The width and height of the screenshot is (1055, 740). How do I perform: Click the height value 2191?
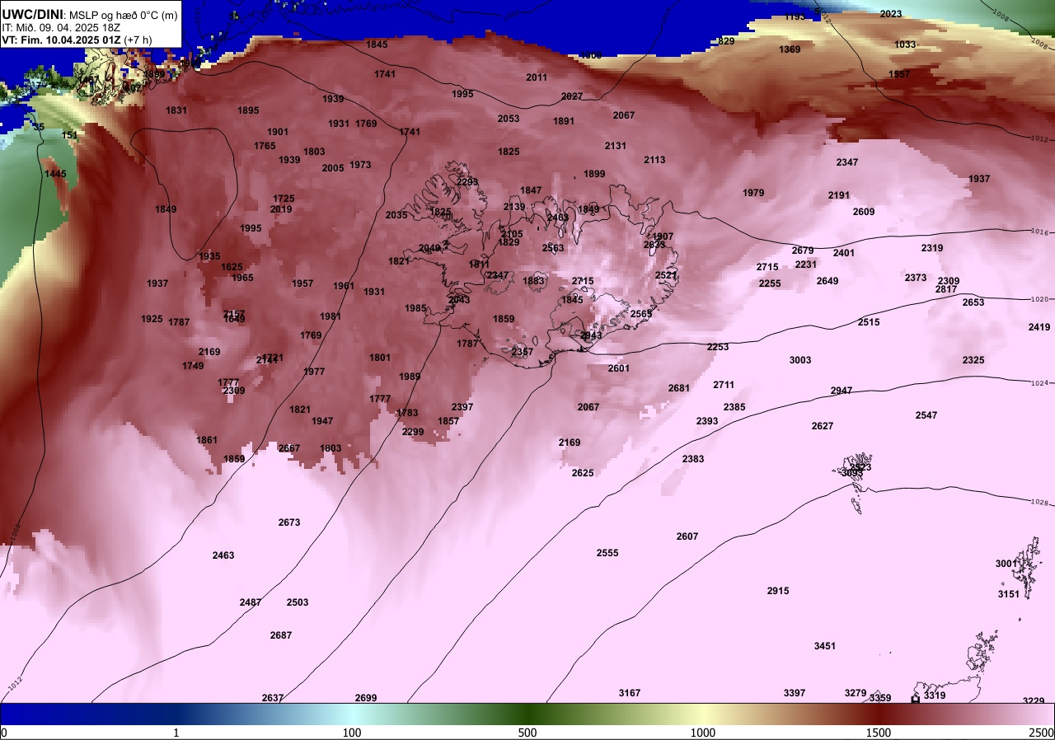pos(839,195)
